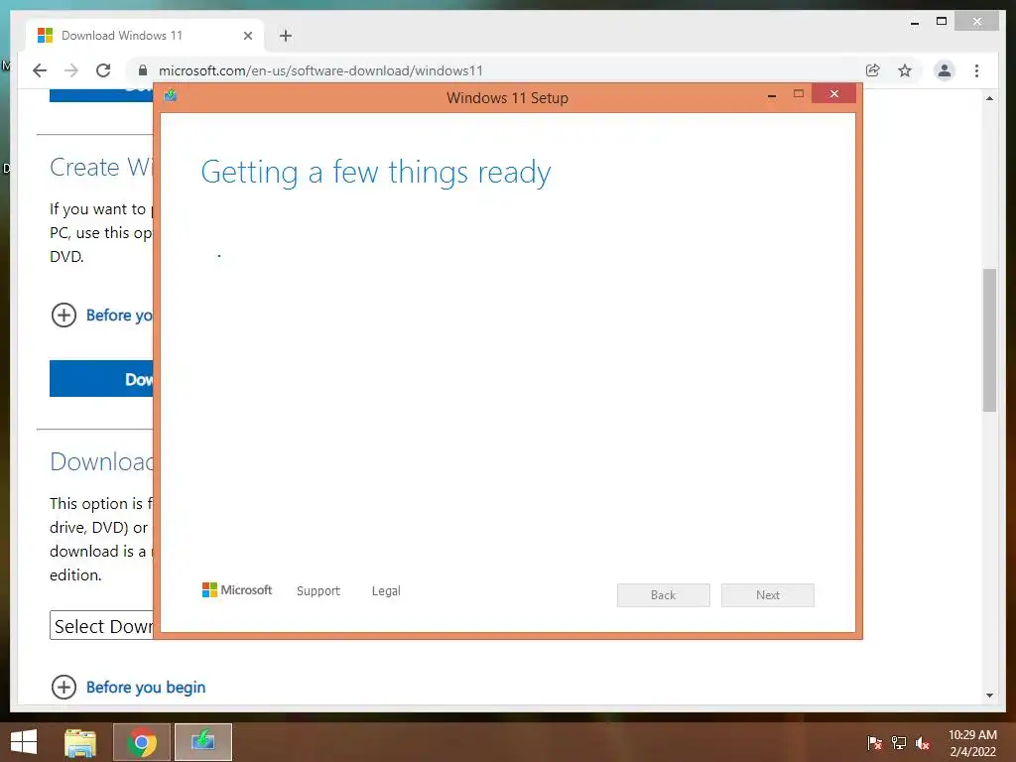
Task: Minimize the Chrome browser window
Action: 915,23
